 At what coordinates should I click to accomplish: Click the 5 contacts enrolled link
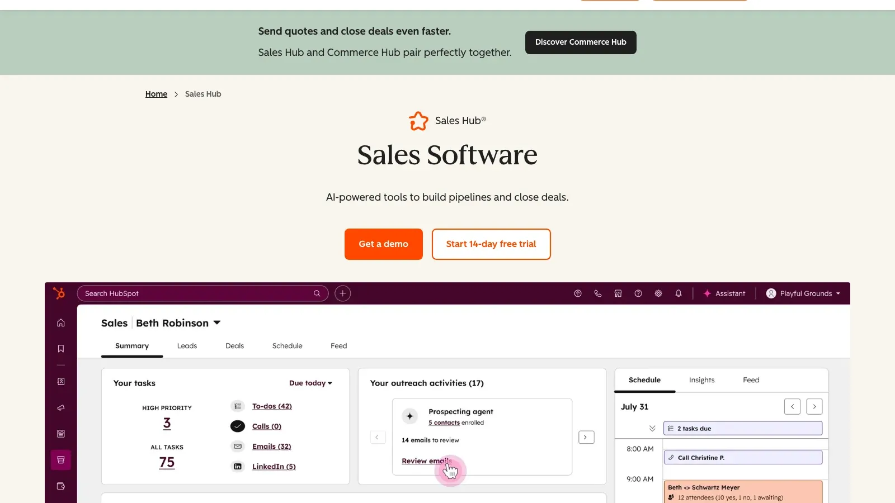point(444,423)
